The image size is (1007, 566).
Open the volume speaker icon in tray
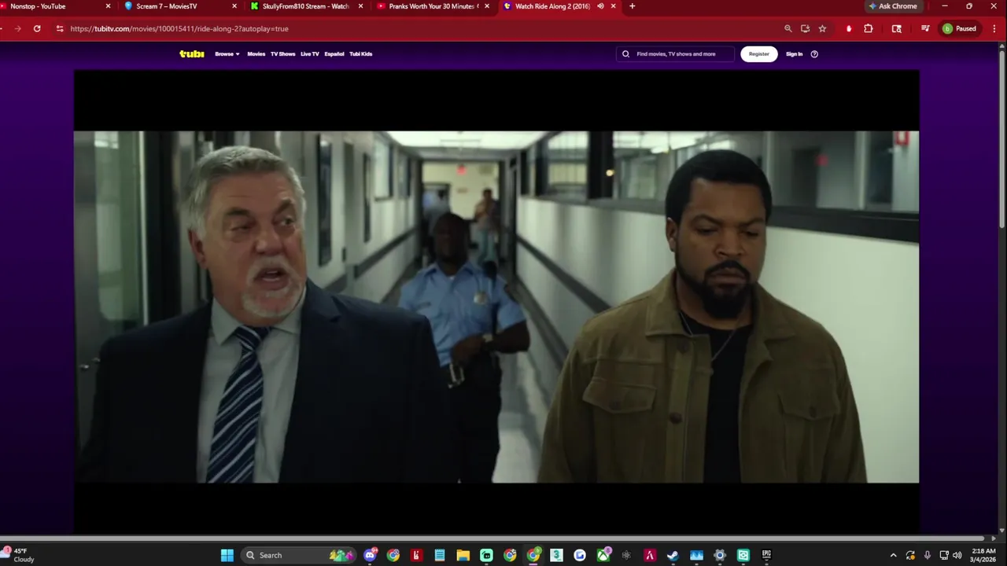click(957, 555)
